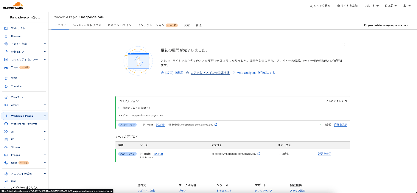This screenshot has height=193, width=417.
Task: Click the Workers & Pages sidebar icon
Action: pos(6,116)
